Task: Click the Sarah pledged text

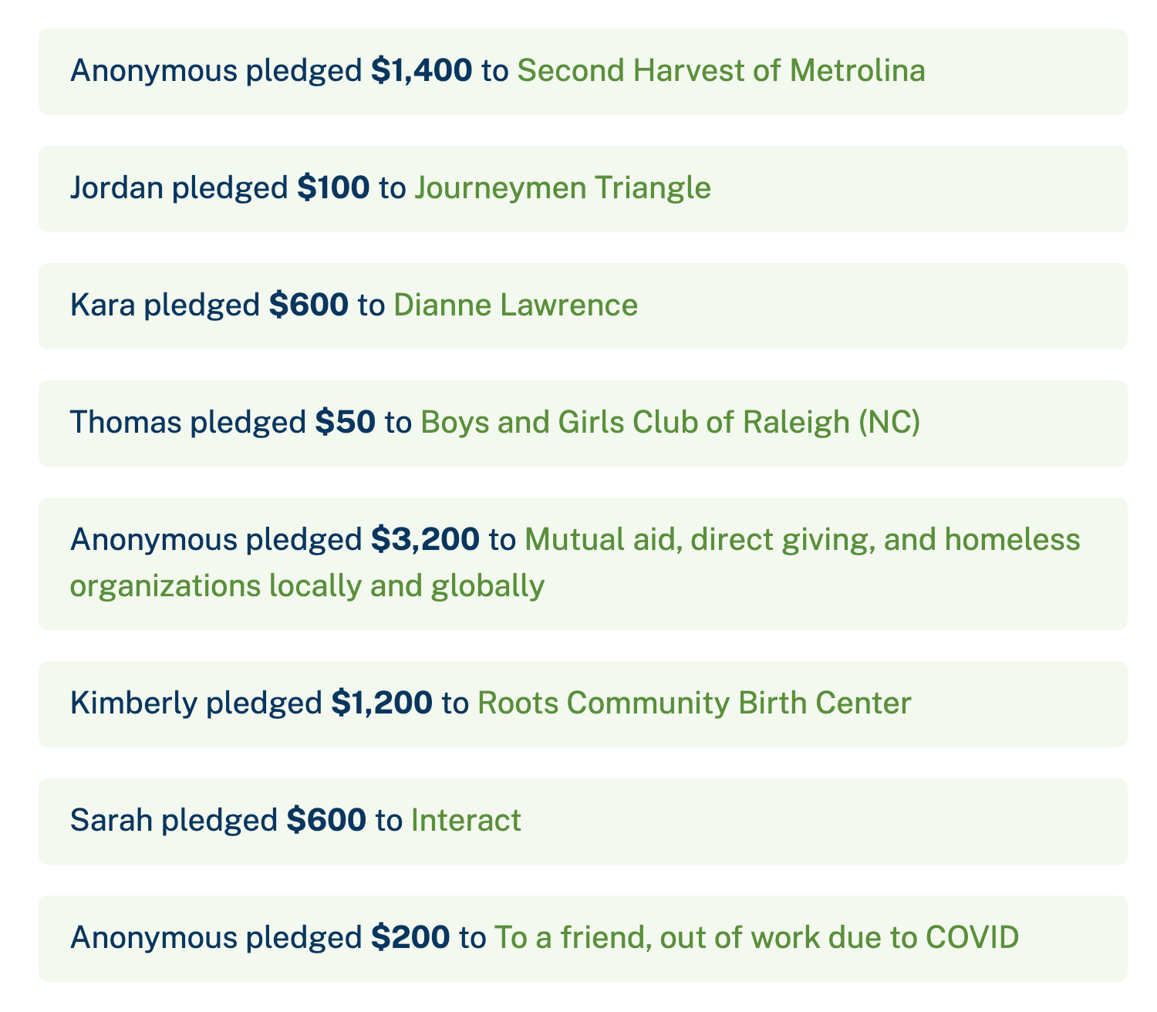Action: 174,821
